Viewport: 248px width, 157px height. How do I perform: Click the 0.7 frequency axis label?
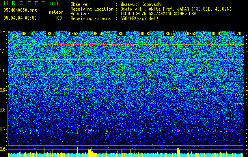(4, 130)
